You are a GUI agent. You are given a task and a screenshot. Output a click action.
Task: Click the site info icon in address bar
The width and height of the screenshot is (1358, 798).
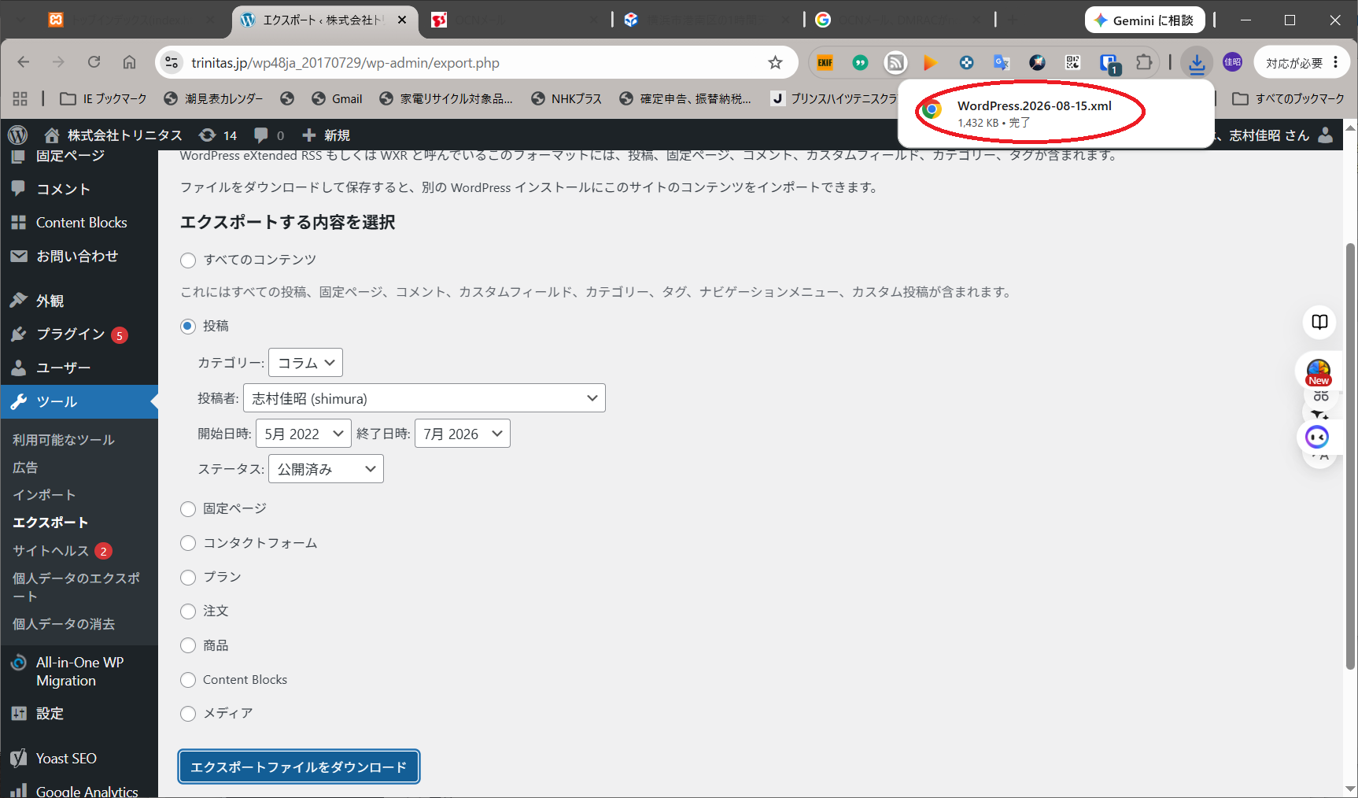[x=172, y=62]
